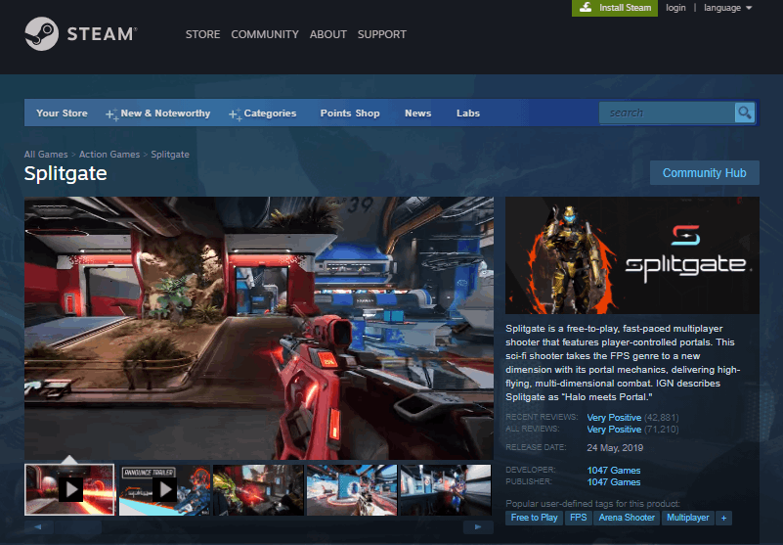
Task: Click the login link
Action: pos(675,8)
